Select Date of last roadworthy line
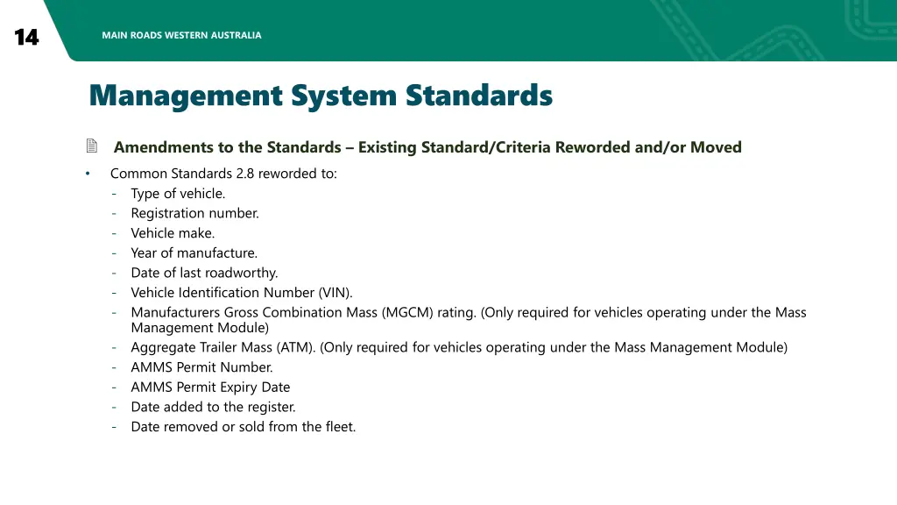This screenshot has width=897, height=505. (x=204, y=273)
